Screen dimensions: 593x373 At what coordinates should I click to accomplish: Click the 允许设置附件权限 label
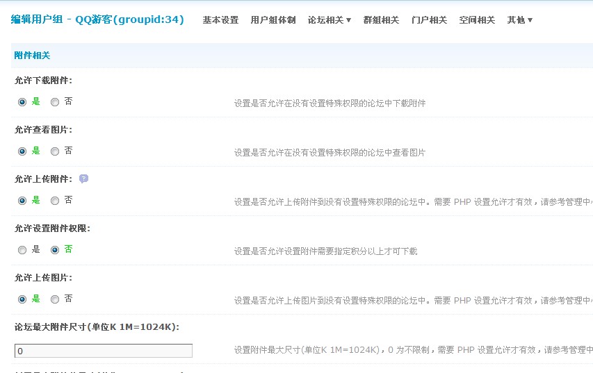[x=53, y=229]
